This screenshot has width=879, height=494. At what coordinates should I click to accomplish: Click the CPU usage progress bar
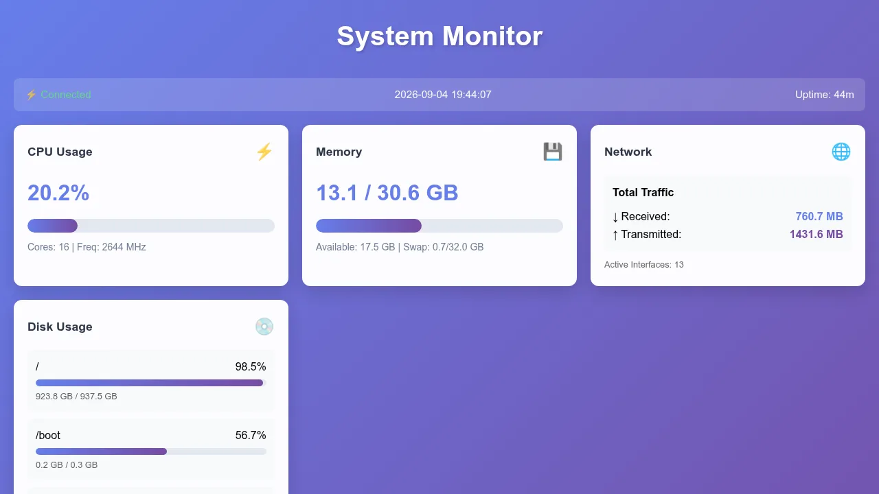tap(151, 226)
